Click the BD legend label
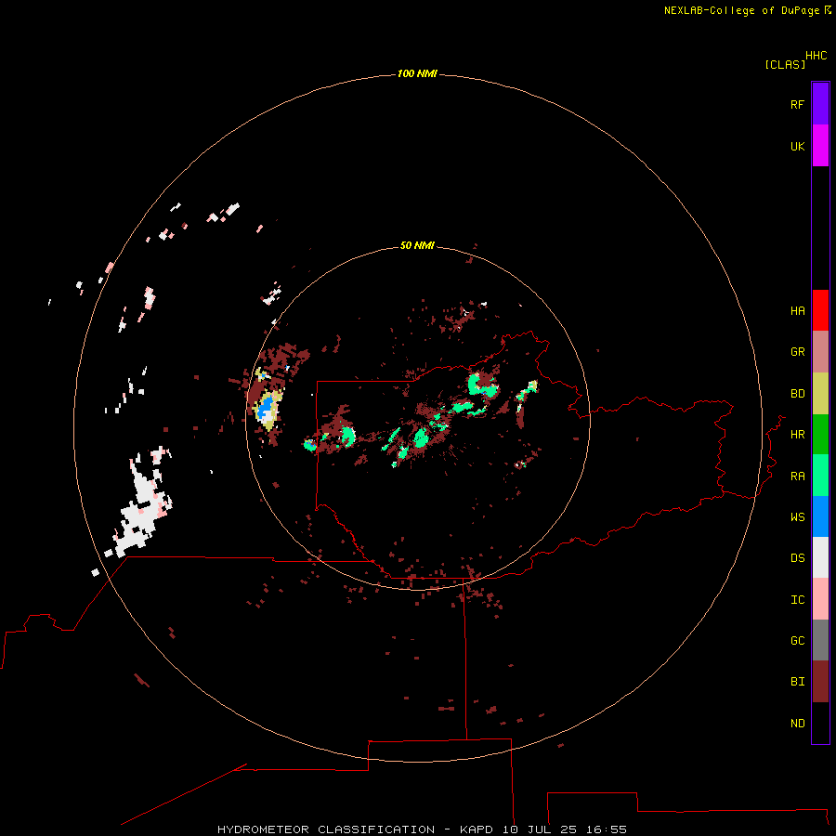The width and height of the screenshot is (836, 836). (x=797, y=394)
